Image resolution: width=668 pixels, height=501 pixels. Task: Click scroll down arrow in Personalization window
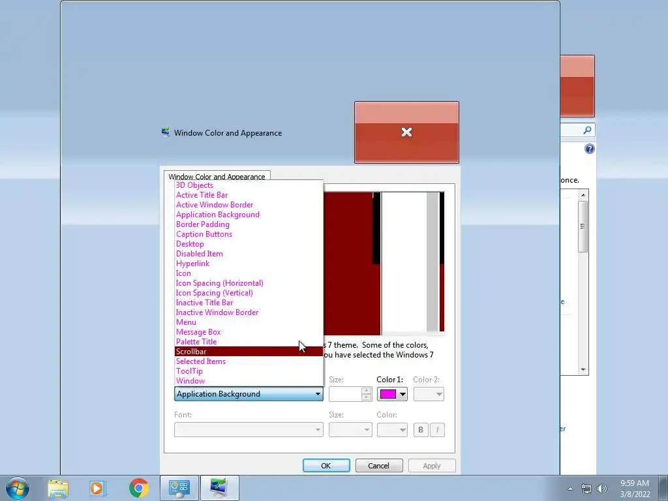pos(583,370)
